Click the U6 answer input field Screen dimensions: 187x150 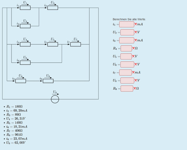pyautogui.click(x=127, y=65)
